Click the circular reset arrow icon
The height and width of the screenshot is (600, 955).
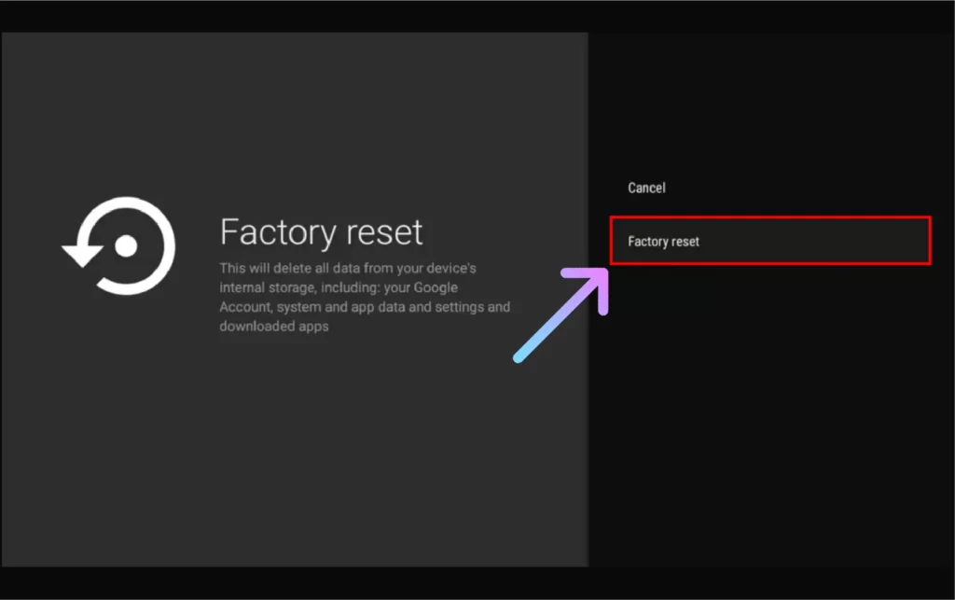pos(118,245)
